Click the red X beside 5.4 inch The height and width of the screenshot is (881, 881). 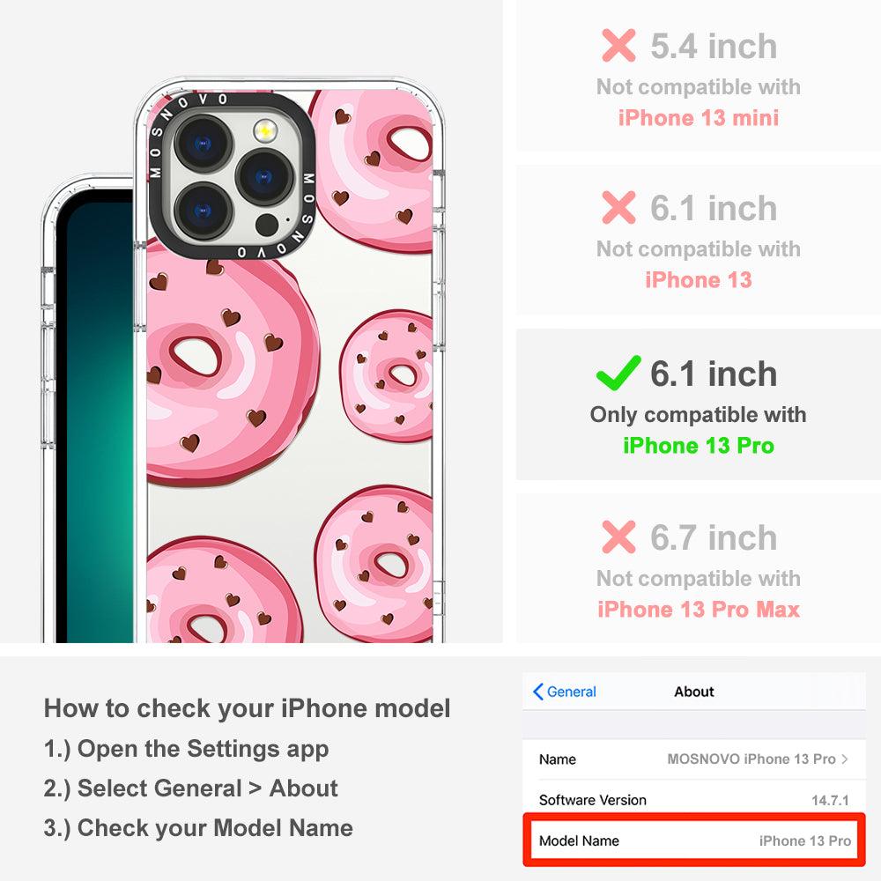tap(618, 45)
